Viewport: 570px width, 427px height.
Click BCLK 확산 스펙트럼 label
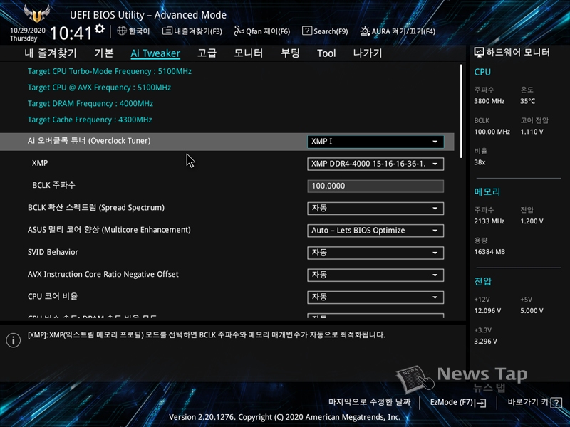[96, 208]
